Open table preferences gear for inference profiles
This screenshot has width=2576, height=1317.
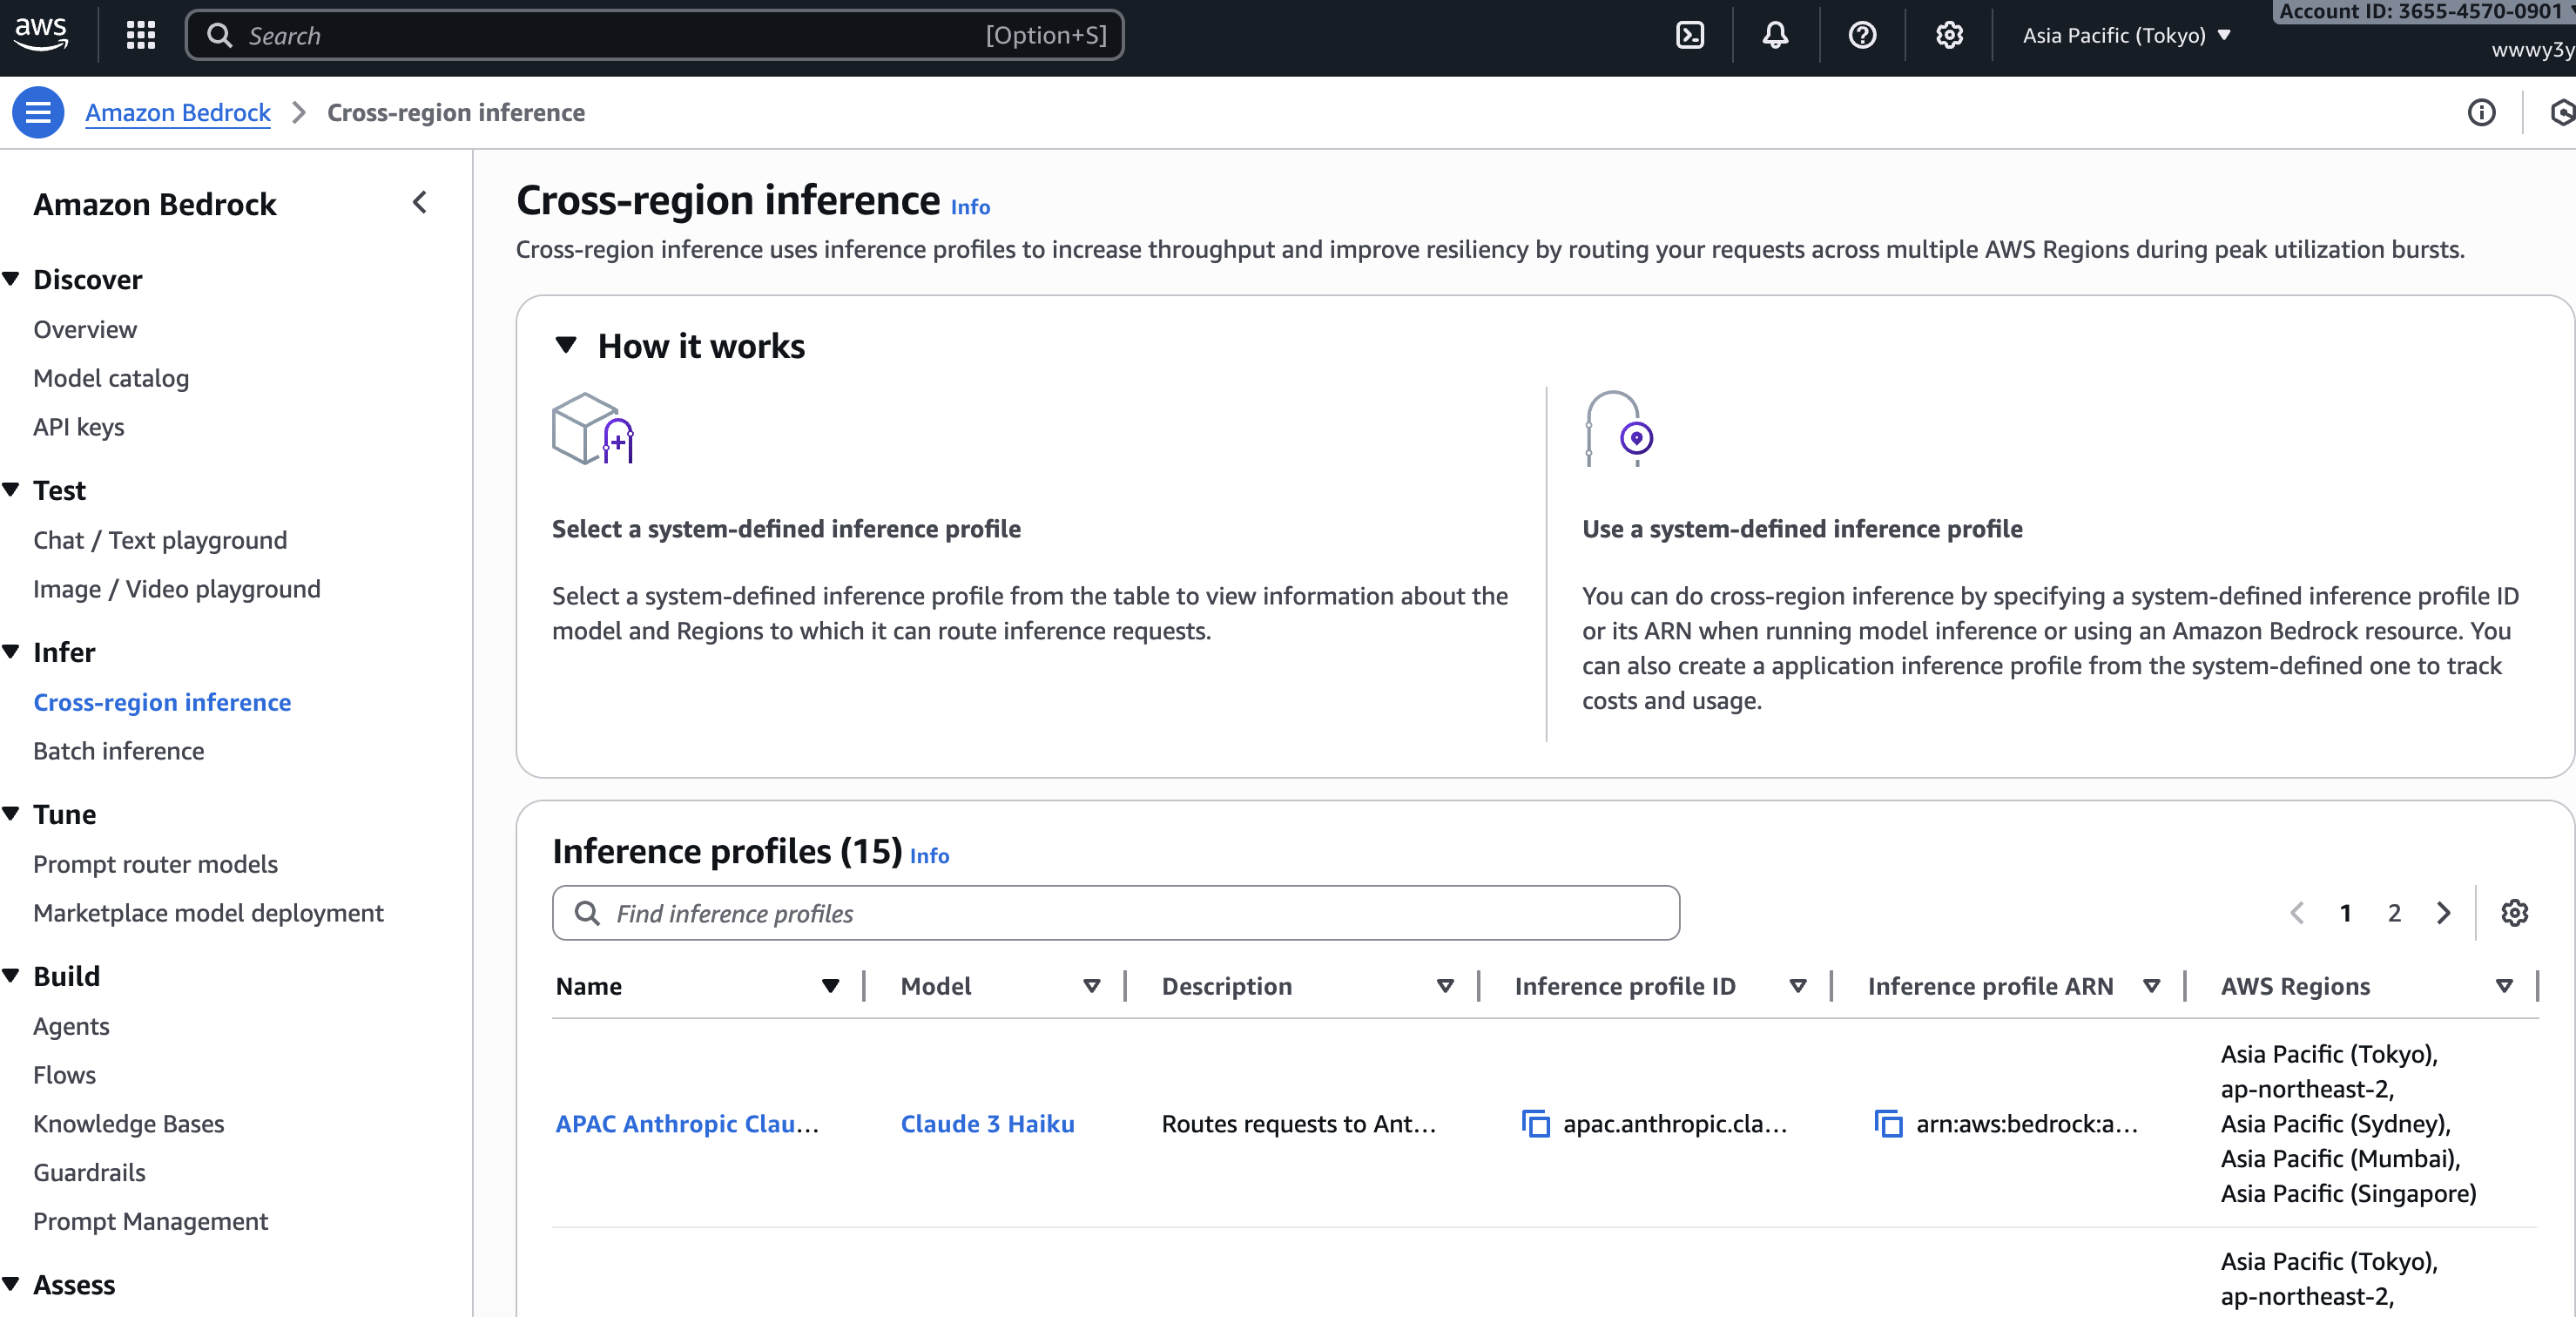tap(2515, 912)
